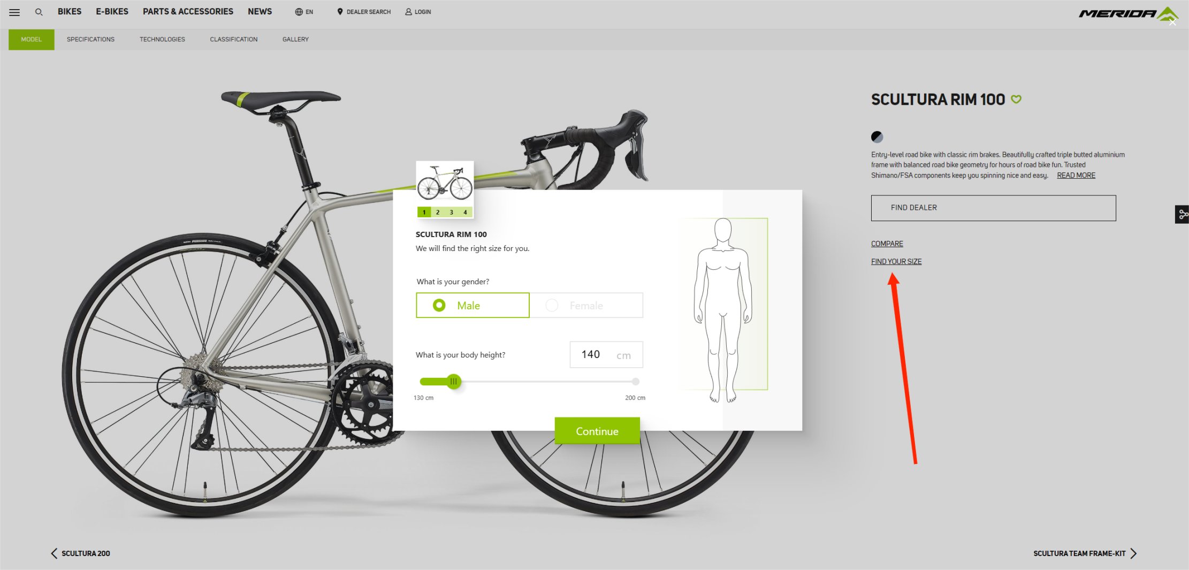
Task: Click the COMPARE link
Action: point(887,244)
